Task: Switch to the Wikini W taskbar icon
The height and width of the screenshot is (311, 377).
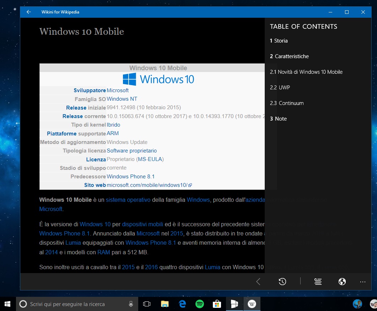Action: (x=252, y=304)
